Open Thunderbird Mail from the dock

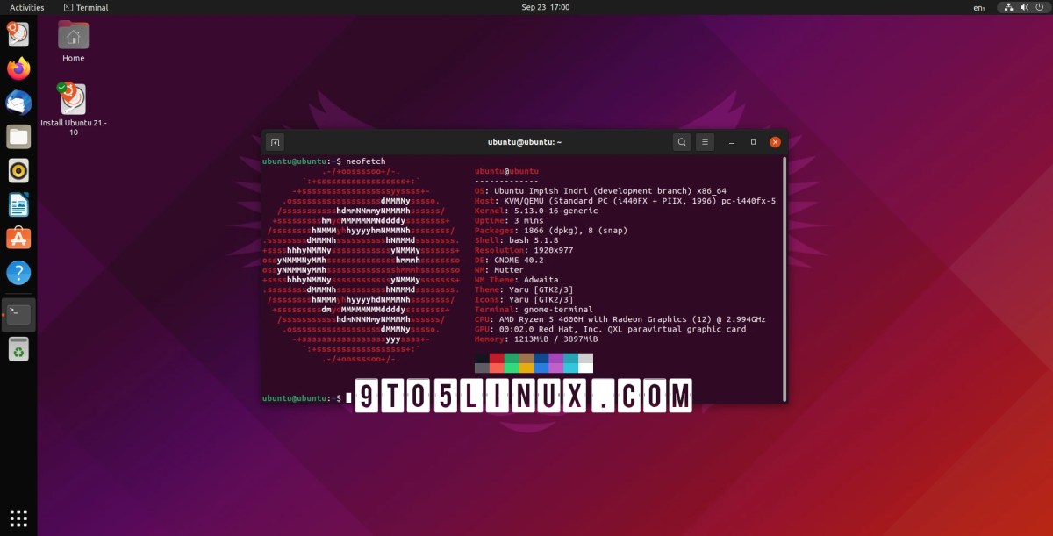pos(18,102)
